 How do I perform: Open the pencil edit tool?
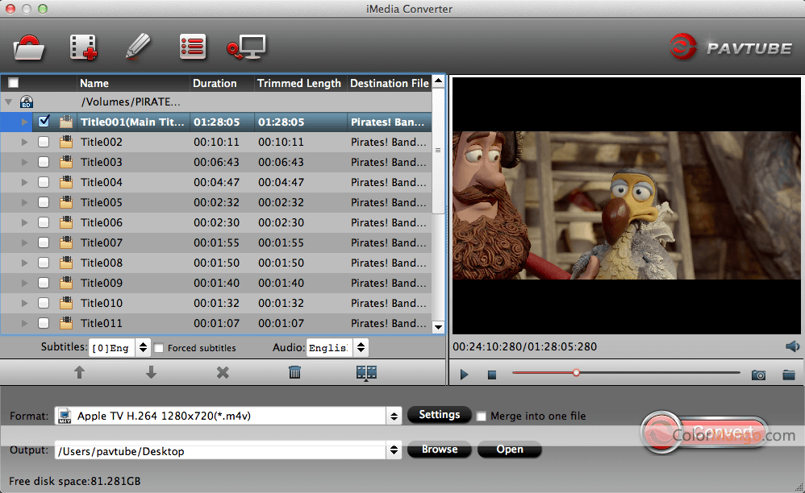[x=138, y=48]
